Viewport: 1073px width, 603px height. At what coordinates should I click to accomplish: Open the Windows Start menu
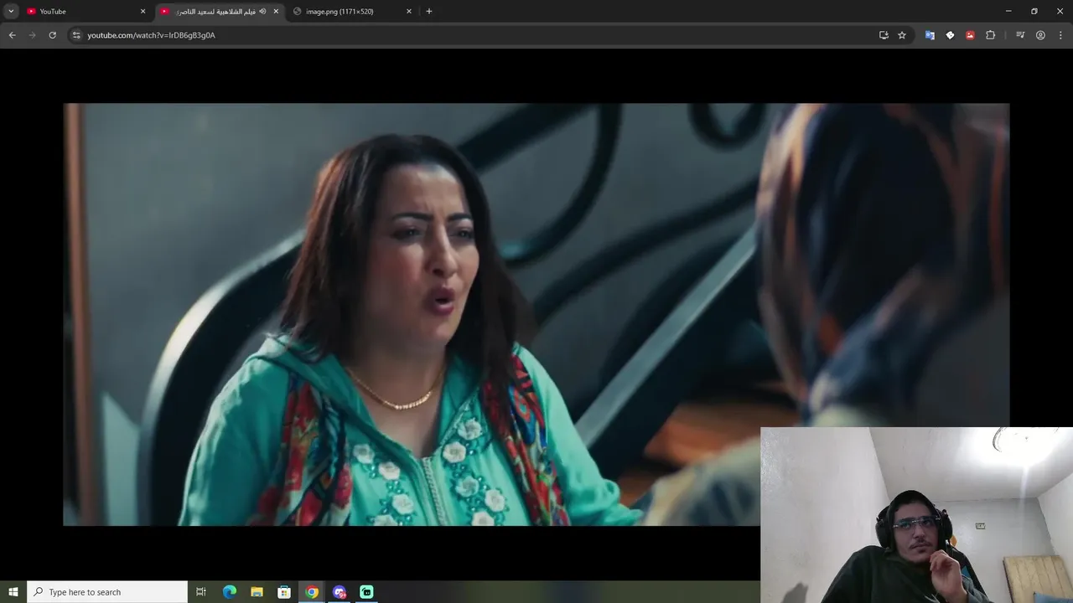pyautogui.click(x=13, y=591)
